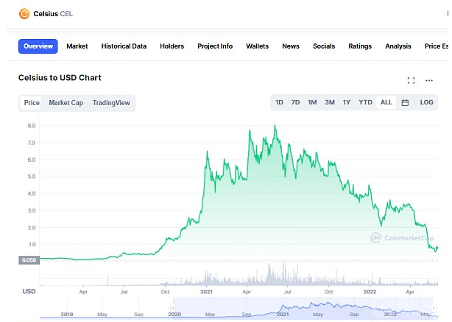This screenshot has height=322, width=452.
Task: Open the Ratings tab
Action: tap(360, 46)
